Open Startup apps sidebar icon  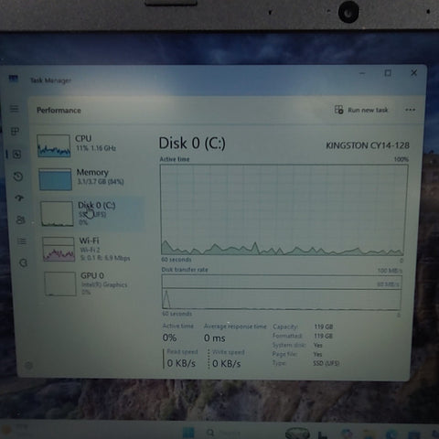click(19, 198)
